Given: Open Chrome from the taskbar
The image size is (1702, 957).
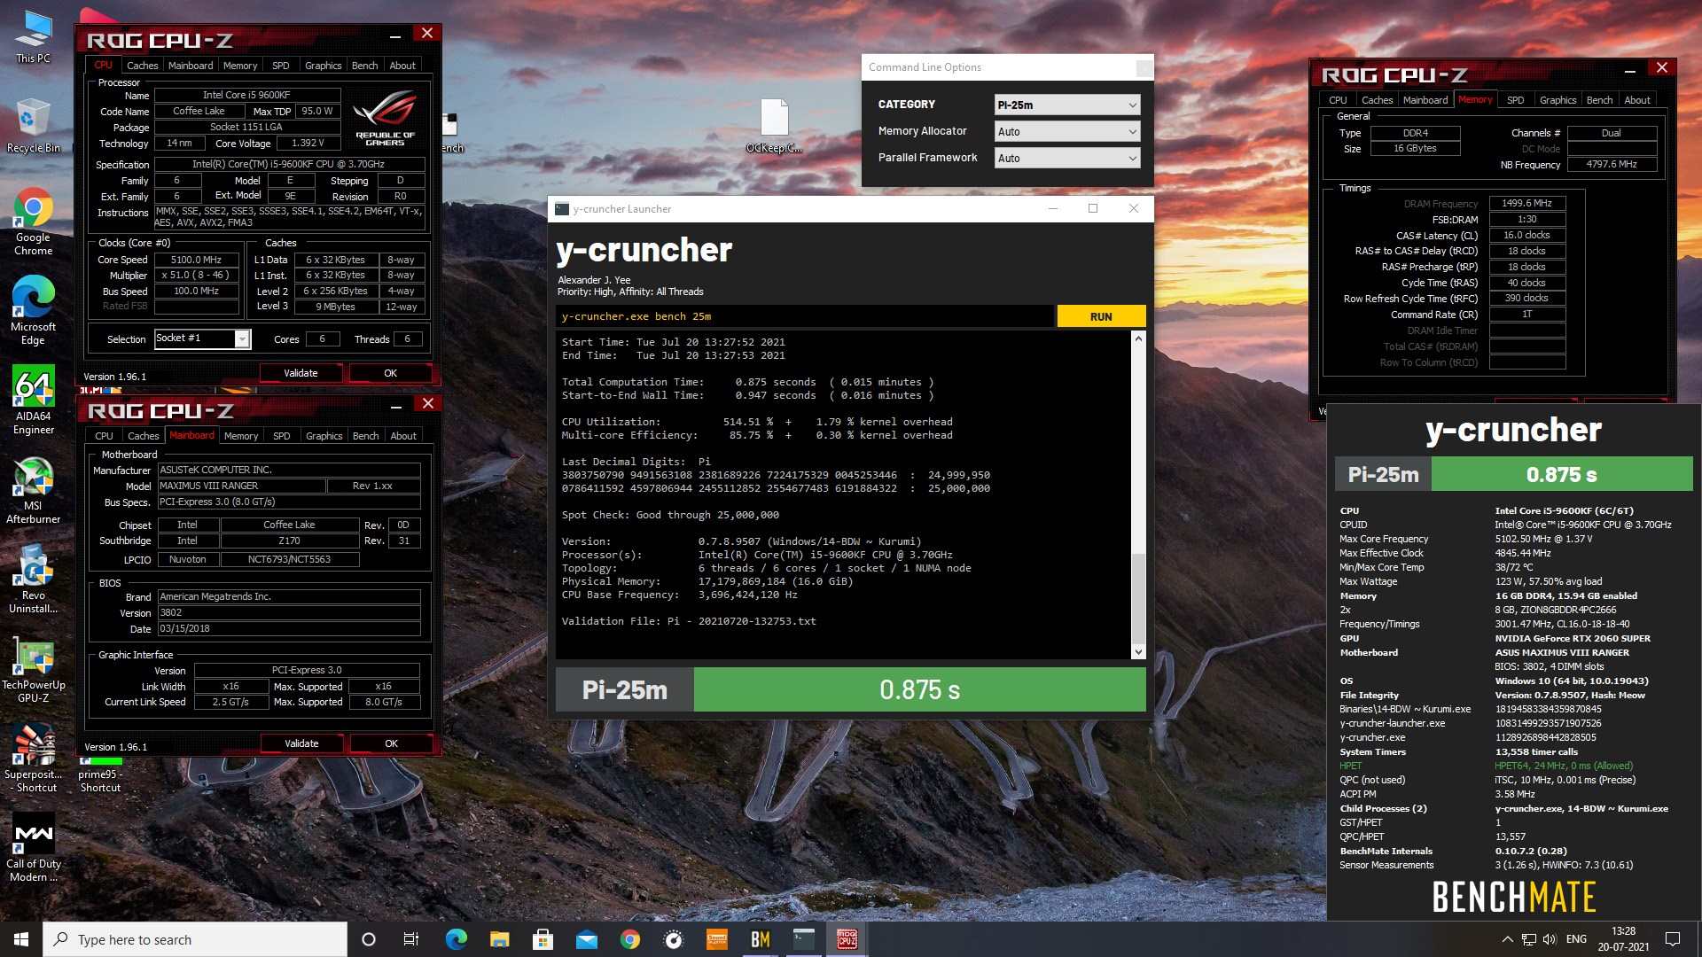Looking at the screenshot, I should coord(630,939).
